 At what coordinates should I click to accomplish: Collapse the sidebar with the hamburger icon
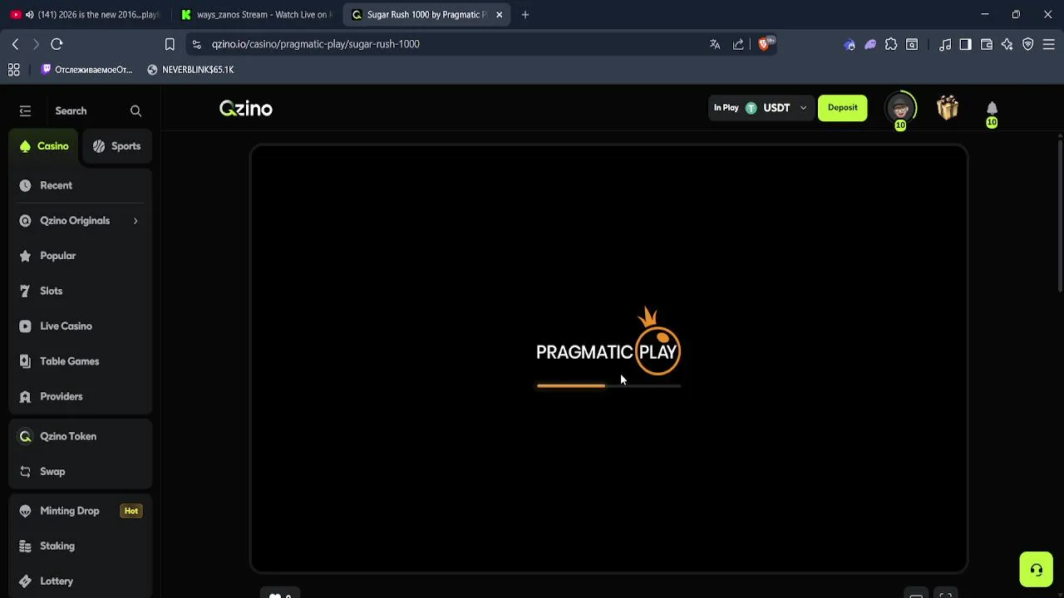(x=25, y=110)
